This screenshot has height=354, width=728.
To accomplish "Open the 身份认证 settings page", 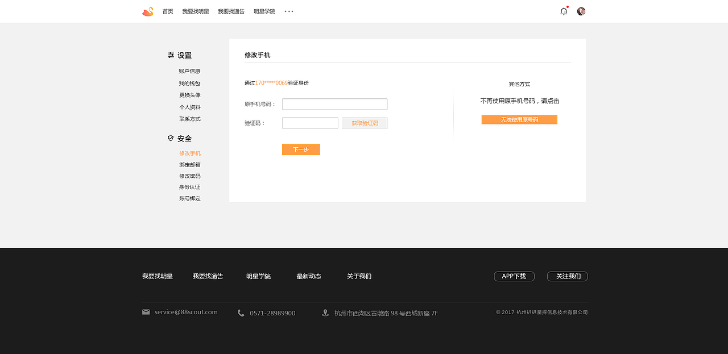I will pos(189,186).
